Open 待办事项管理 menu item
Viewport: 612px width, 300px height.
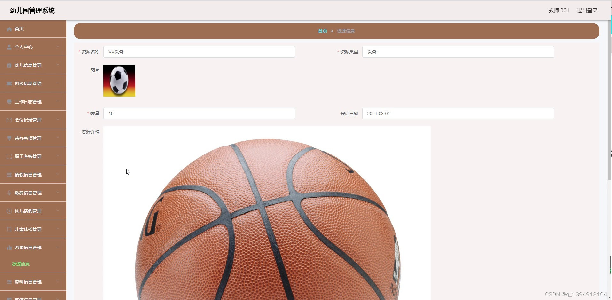click(33, 138)
